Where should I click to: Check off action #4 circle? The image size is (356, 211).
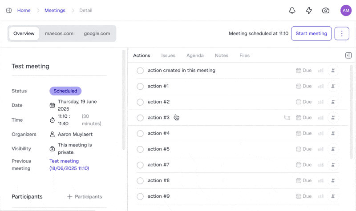point(140,133)
